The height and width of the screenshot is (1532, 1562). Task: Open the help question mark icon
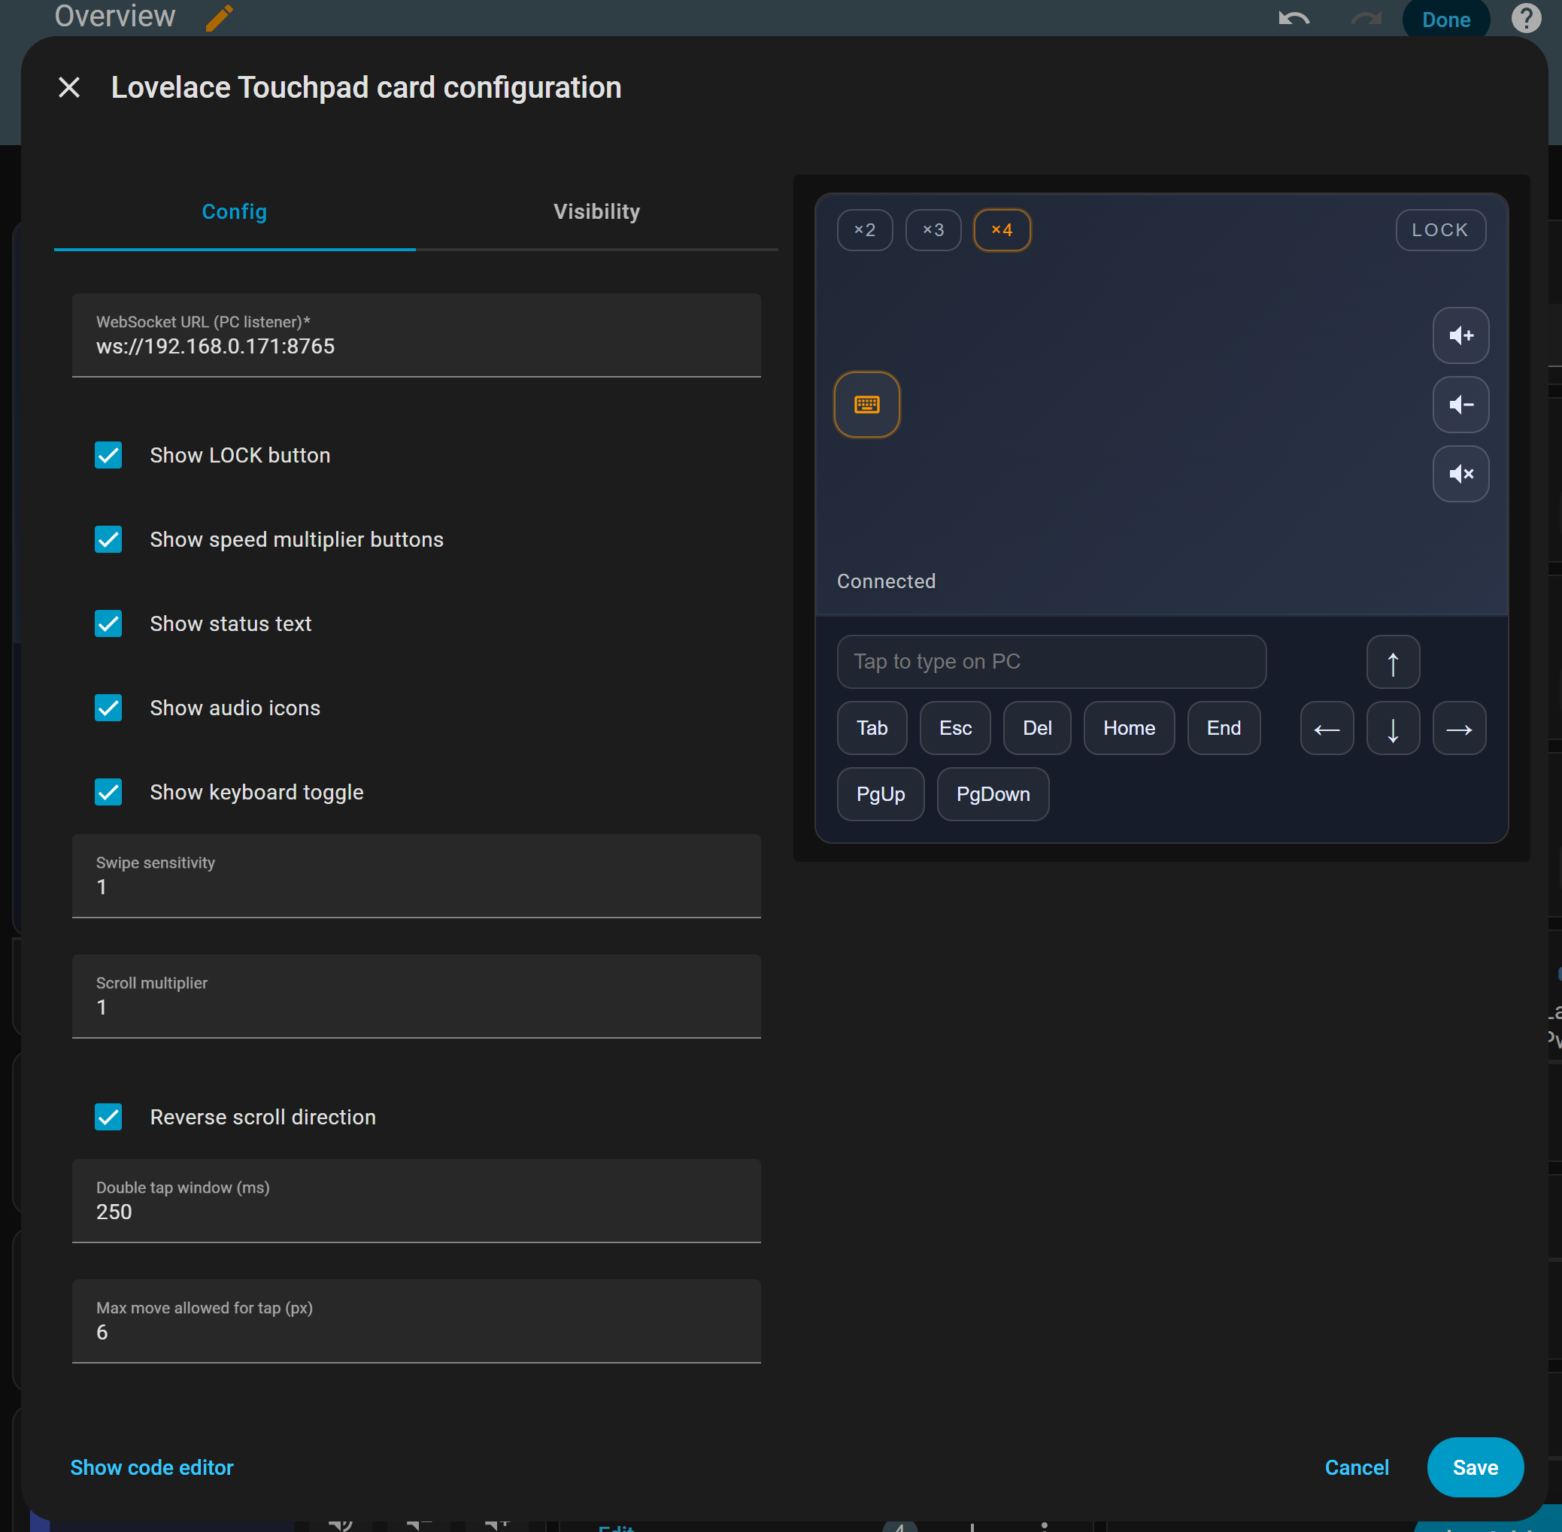click(x=1525, y=20)
